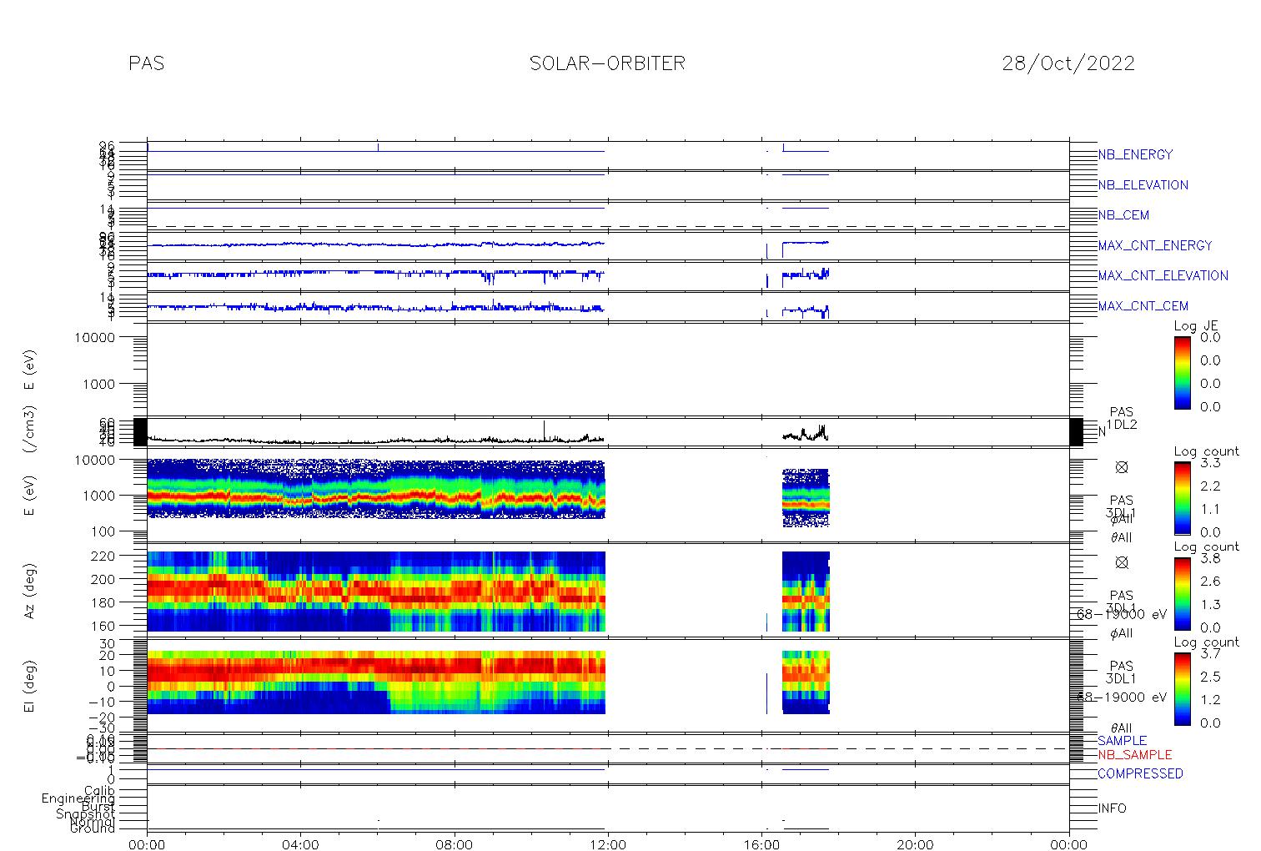Click the 16:00 time tick label

point(761,844)
